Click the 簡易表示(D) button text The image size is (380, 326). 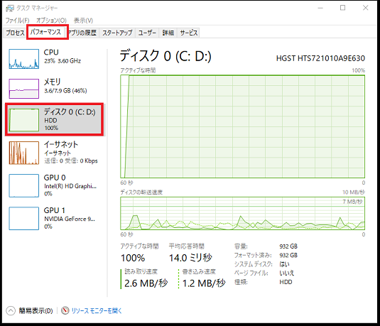36,311
